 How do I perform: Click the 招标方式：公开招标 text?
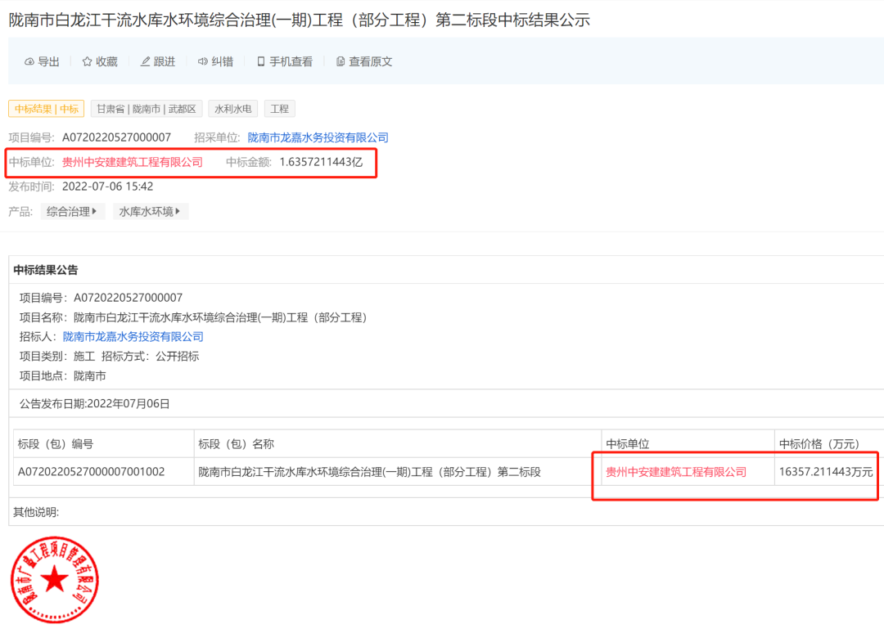(x=150, y=356)
